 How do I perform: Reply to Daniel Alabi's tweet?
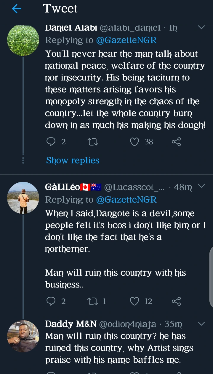pos(51,142)
